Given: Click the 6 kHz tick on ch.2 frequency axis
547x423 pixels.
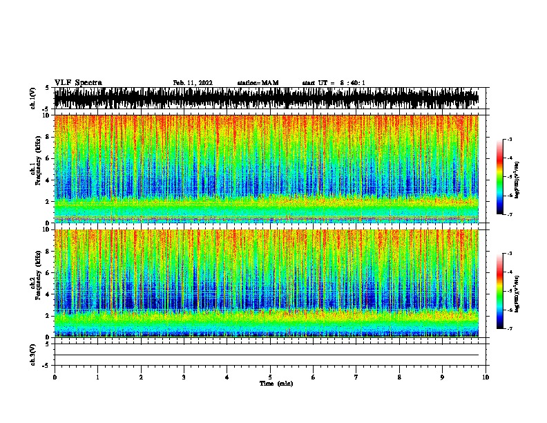Looking at the screenshot, I should [x=48, y=273].
